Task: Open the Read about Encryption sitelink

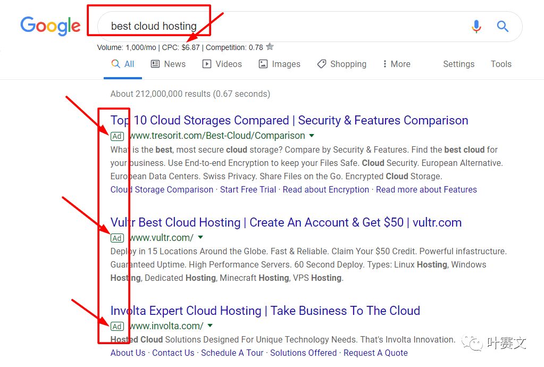Action: coord(326,190)
